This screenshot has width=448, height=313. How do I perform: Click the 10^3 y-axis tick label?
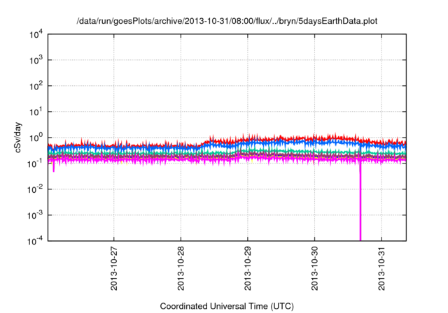36,60
